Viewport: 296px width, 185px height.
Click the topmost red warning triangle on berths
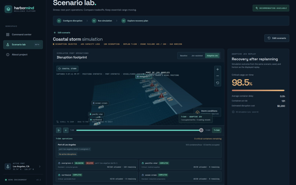tap(152, 85)
